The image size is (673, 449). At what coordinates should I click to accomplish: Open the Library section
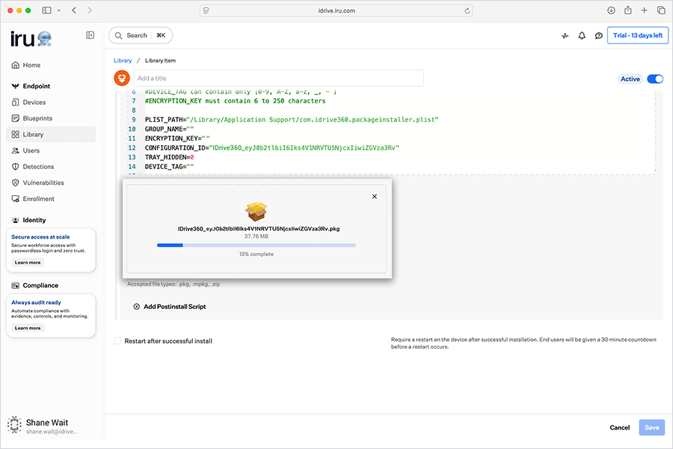point(51,135)
